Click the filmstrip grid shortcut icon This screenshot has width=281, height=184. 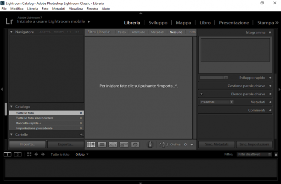pyautogui.click(x=29, y=154)
